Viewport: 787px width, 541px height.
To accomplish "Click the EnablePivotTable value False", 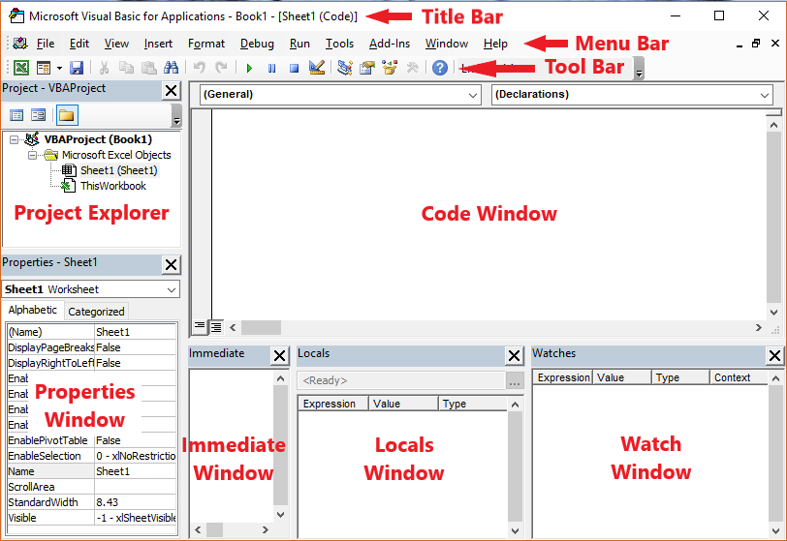I will [135, 440].
